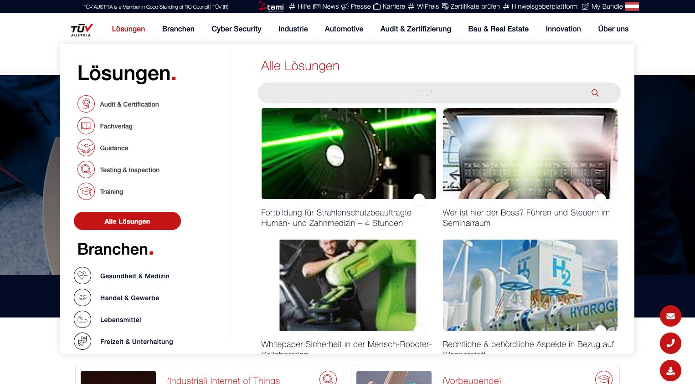Click the tami logo in the top bar

click(x=271, y=6)
